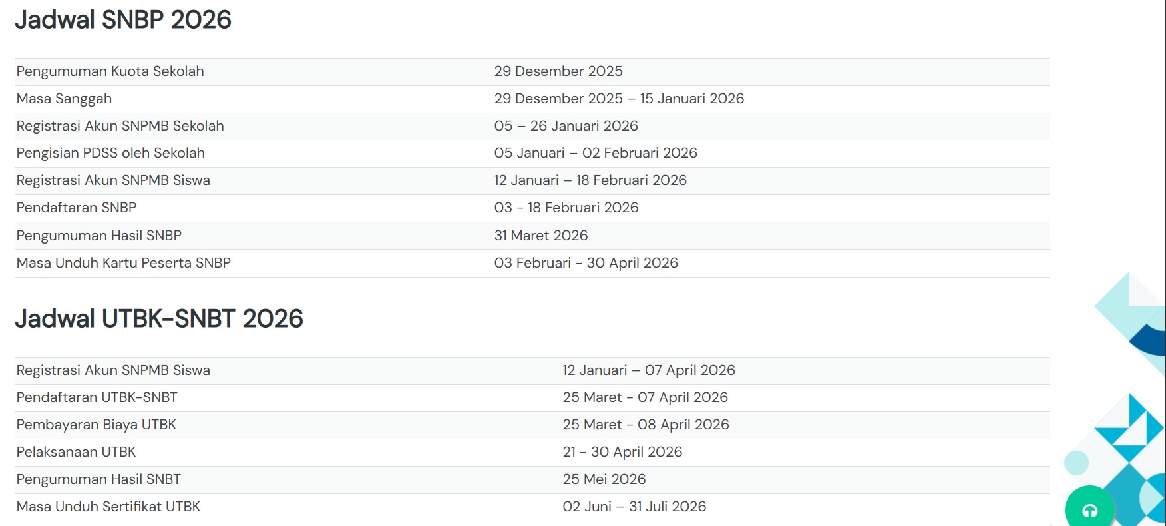Select the 03 - 18 Februari 2026 date

click(x=566, y=208)
